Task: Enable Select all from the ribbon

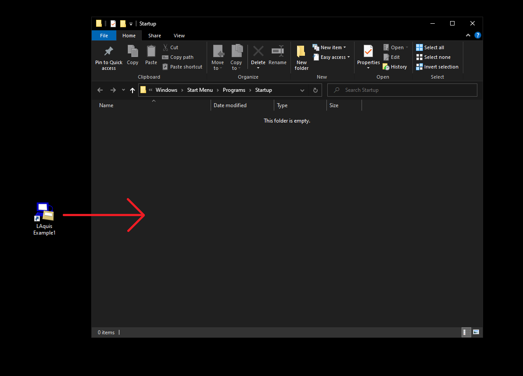Action: click(430, 47)
